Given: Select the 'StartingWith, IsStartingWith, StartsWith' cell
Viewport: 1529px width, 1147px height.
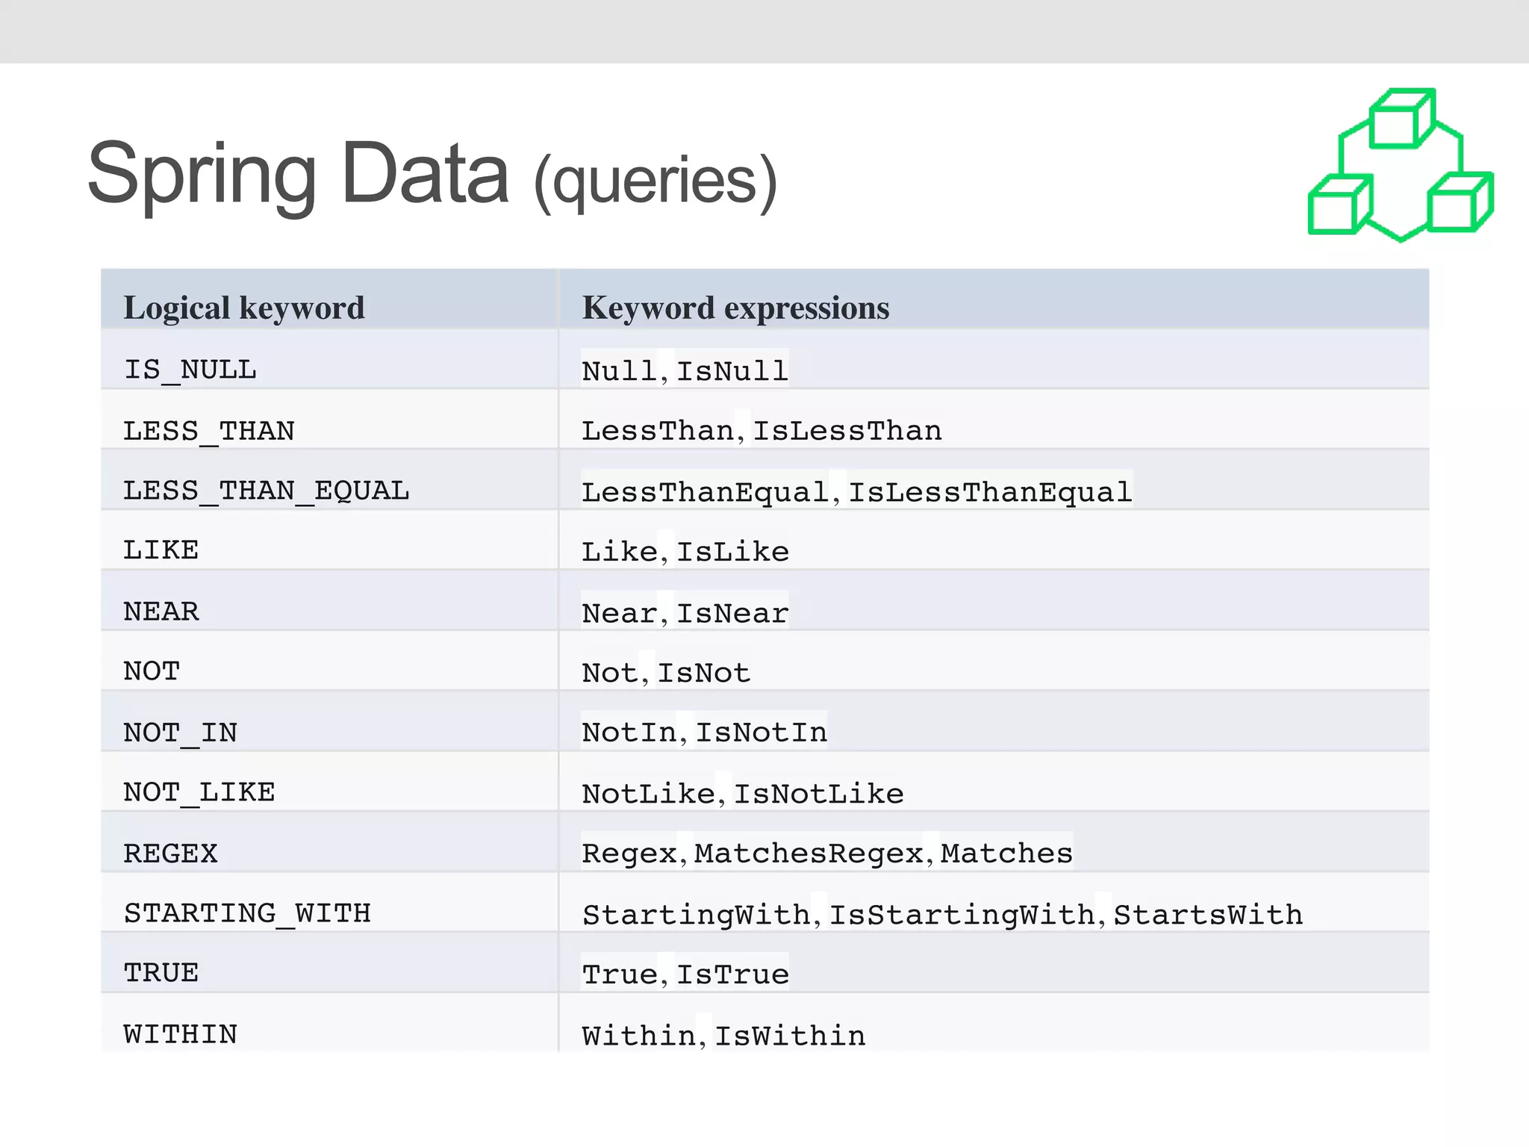Looking at the screenshot, I should [x=994, y=903].
